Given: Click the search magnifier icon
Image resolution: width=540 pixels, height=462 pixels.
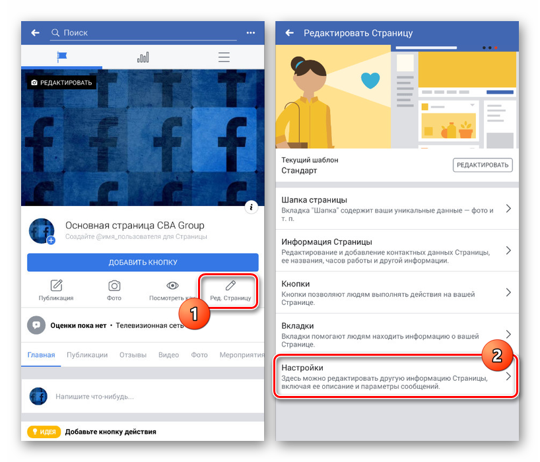Looking at the screenshot, I should (x=55, y=33).
